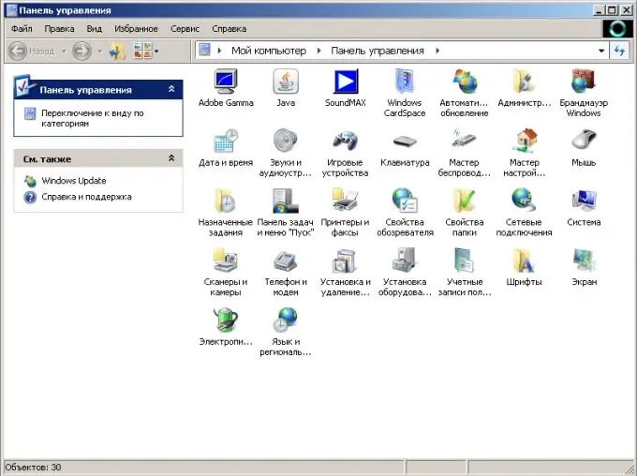637x476 pixels.
Task: Open the Избранное menu
Action: [x=136, y=29]
